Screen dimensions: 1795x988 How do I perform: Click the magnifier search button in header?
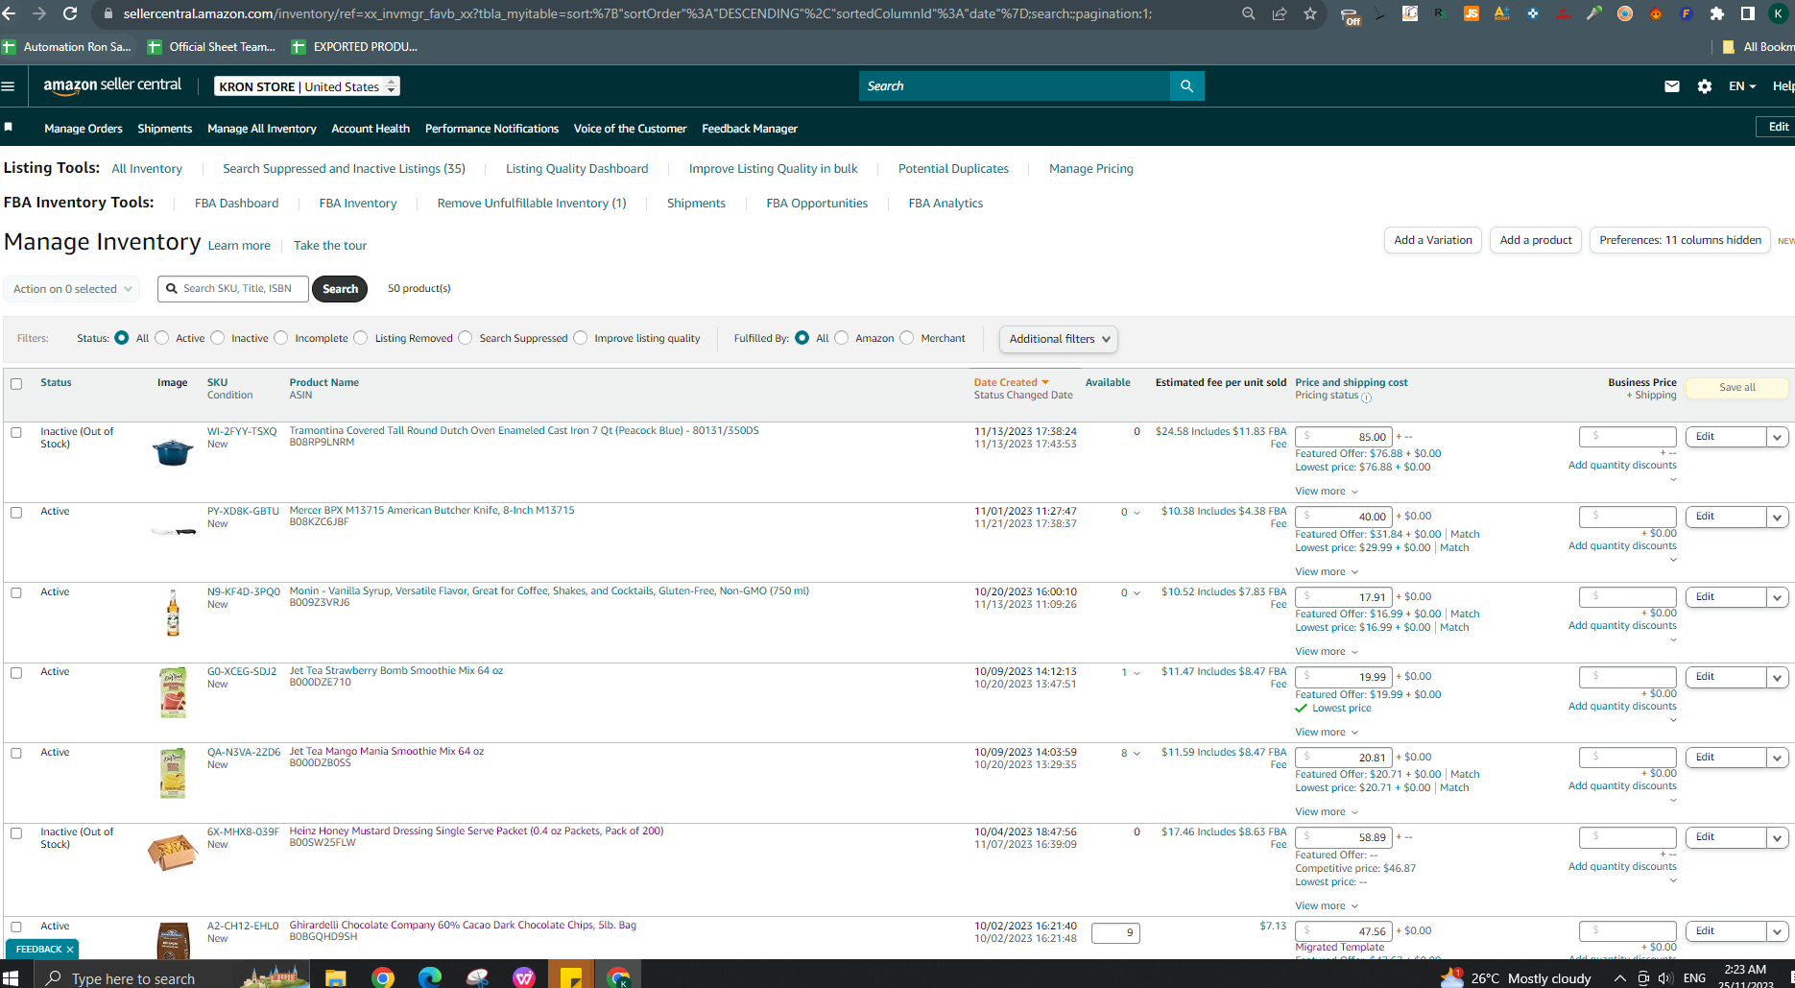1186,86
